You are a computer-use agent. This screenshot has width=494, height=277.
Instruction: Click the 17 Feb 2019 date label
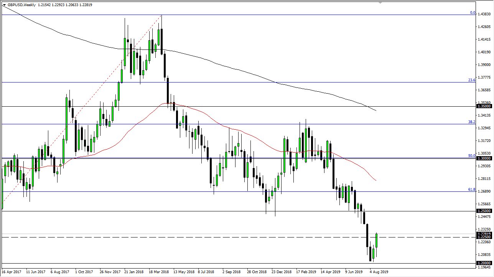point(306,272)
